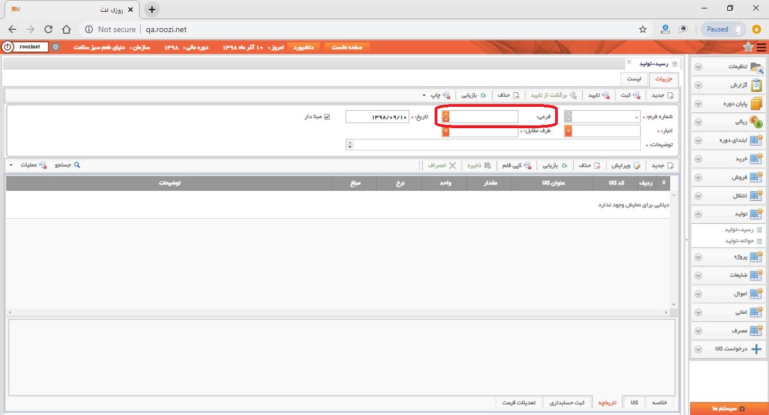Click the ریالی coins icon

click(x=757, y=121)
